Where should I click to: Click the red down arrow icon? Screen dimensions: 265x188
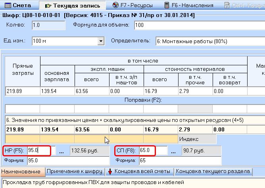pos(110,172)
